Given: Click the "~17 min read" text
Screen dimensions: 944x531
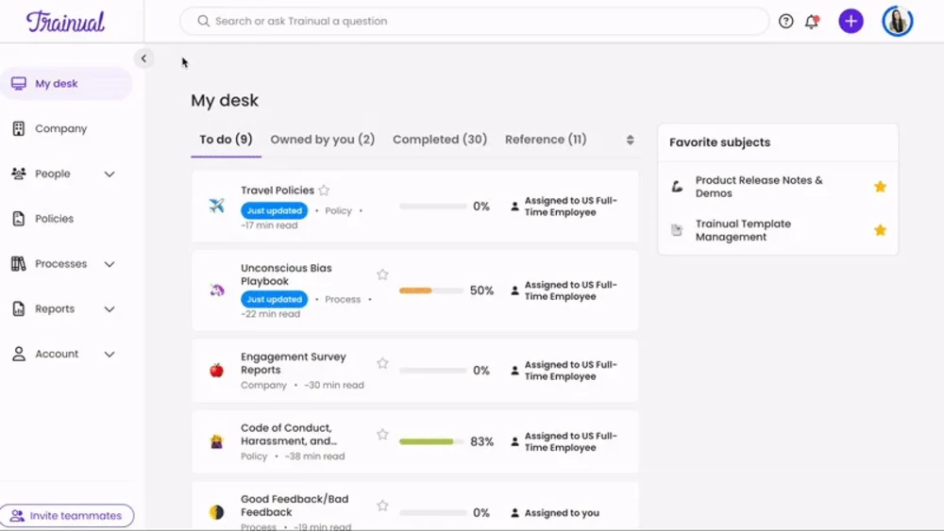Looking at the screenshot, I should (269, 225).
